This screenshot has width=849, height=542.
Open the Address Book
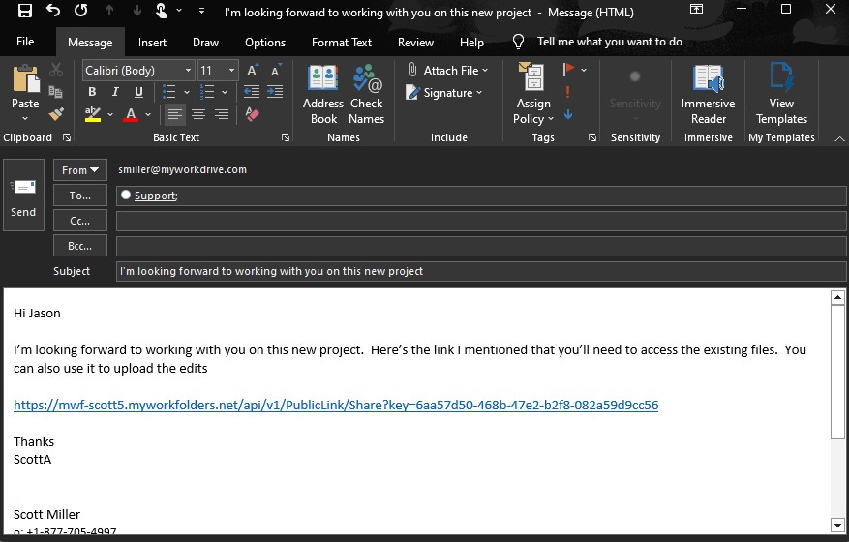(323, 94)
